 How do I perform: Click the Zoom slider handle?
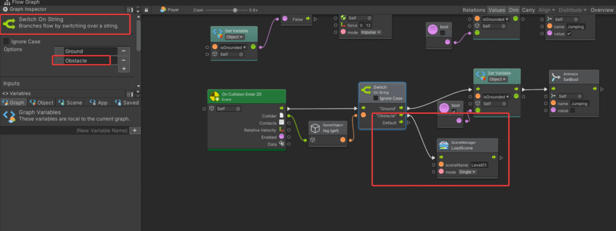[235, 10]
